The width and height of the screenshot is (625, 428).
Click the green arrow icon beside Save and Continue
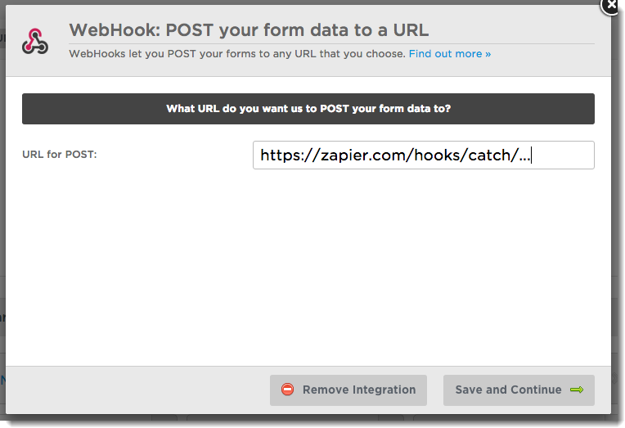[577, 390]
